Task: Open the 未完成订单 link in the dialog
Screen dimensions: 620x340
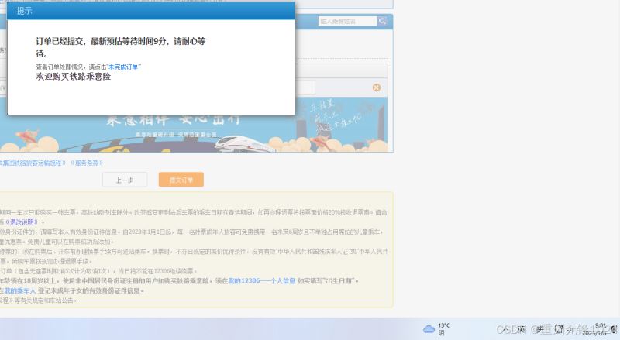Action: [x=123, y=67]
